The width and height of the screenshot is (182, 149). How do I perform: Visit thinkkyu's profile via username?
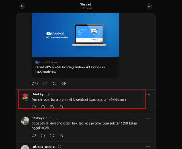[x=39, y=94]
